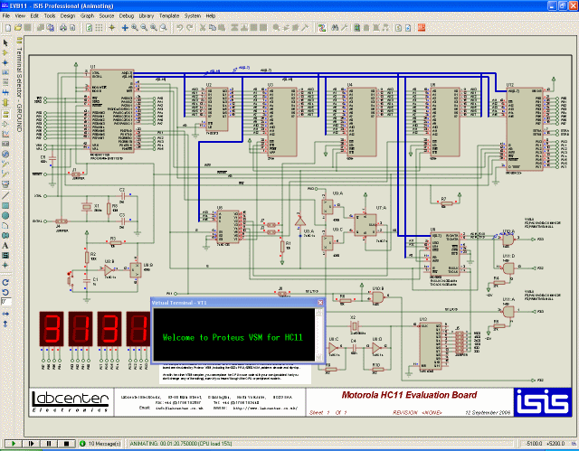Open the Template menu
This screenshot has width=579, height=451.
tap(169, 16)
